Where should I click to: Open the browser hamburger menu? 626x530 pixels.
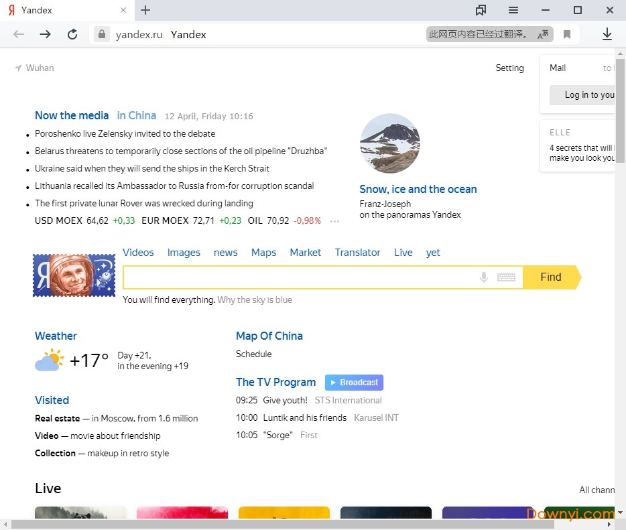(513, 10)
